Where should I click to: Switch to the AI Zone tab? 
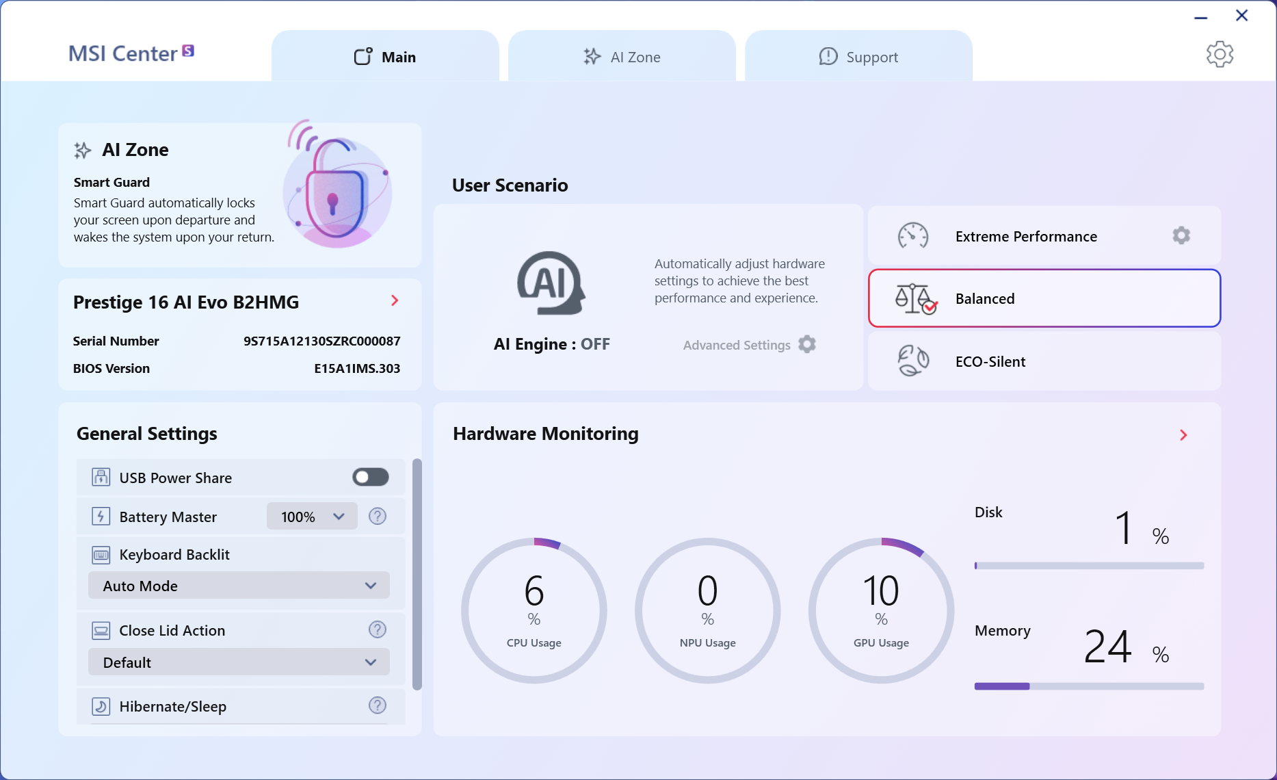(622, 57)
